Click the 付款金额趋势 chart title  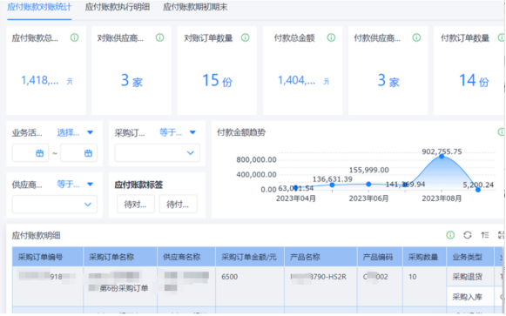[241, 132]
